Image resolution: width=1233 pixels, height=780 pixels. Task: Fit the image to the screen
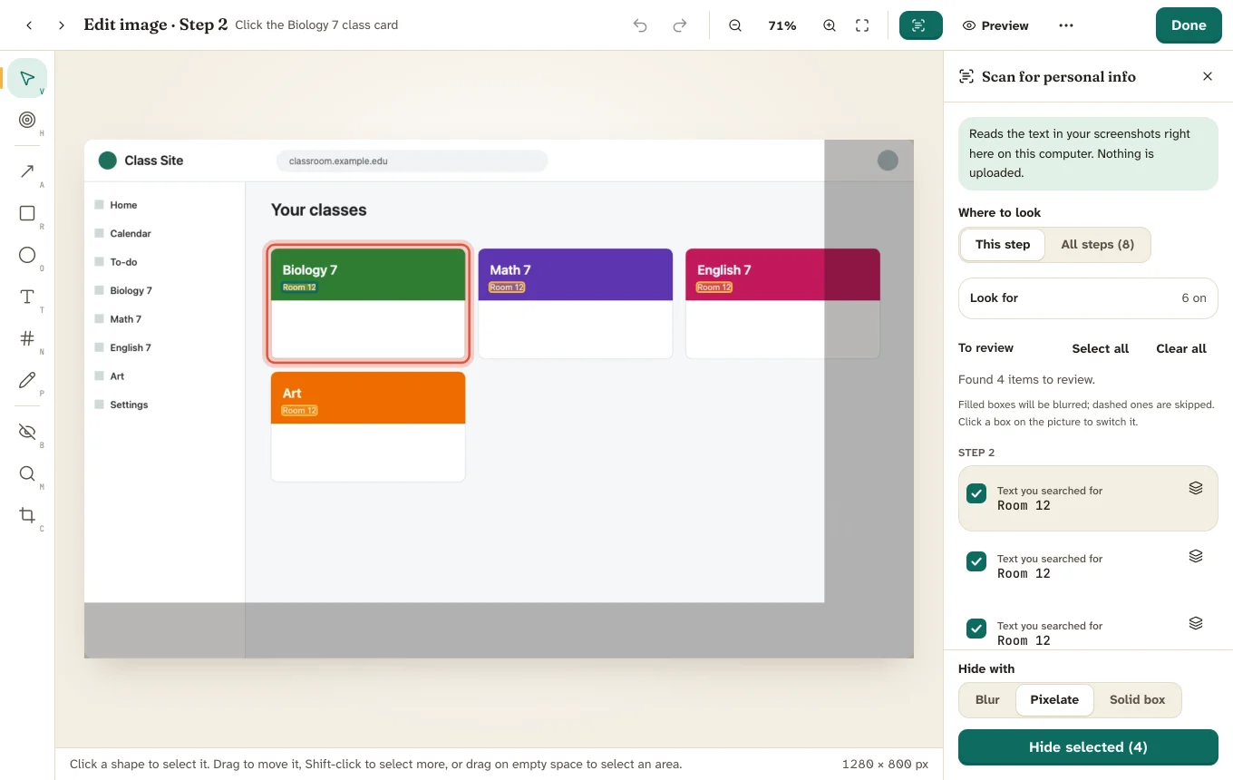pos(862,25)
